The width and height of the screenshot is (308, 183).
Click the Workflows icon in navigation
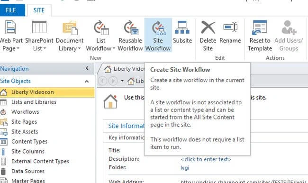point(3,112)
